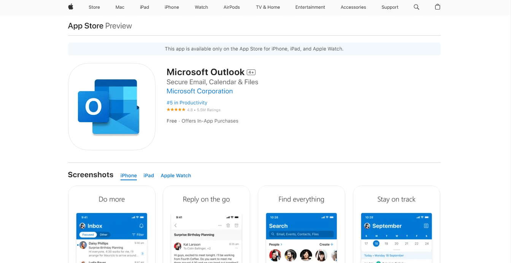Open the AirPods menu item
This screenshot has width=511, height=263.
click(232, 7)
